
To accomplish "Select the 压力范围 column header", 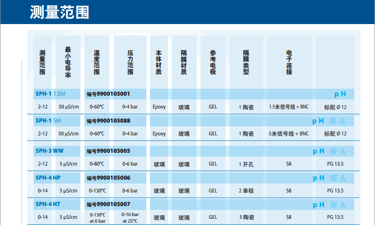I will click(130, 62).
